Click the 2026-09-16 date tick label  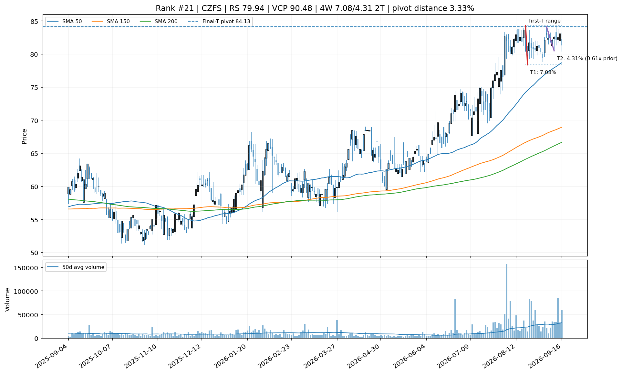(x=545, y=356)
